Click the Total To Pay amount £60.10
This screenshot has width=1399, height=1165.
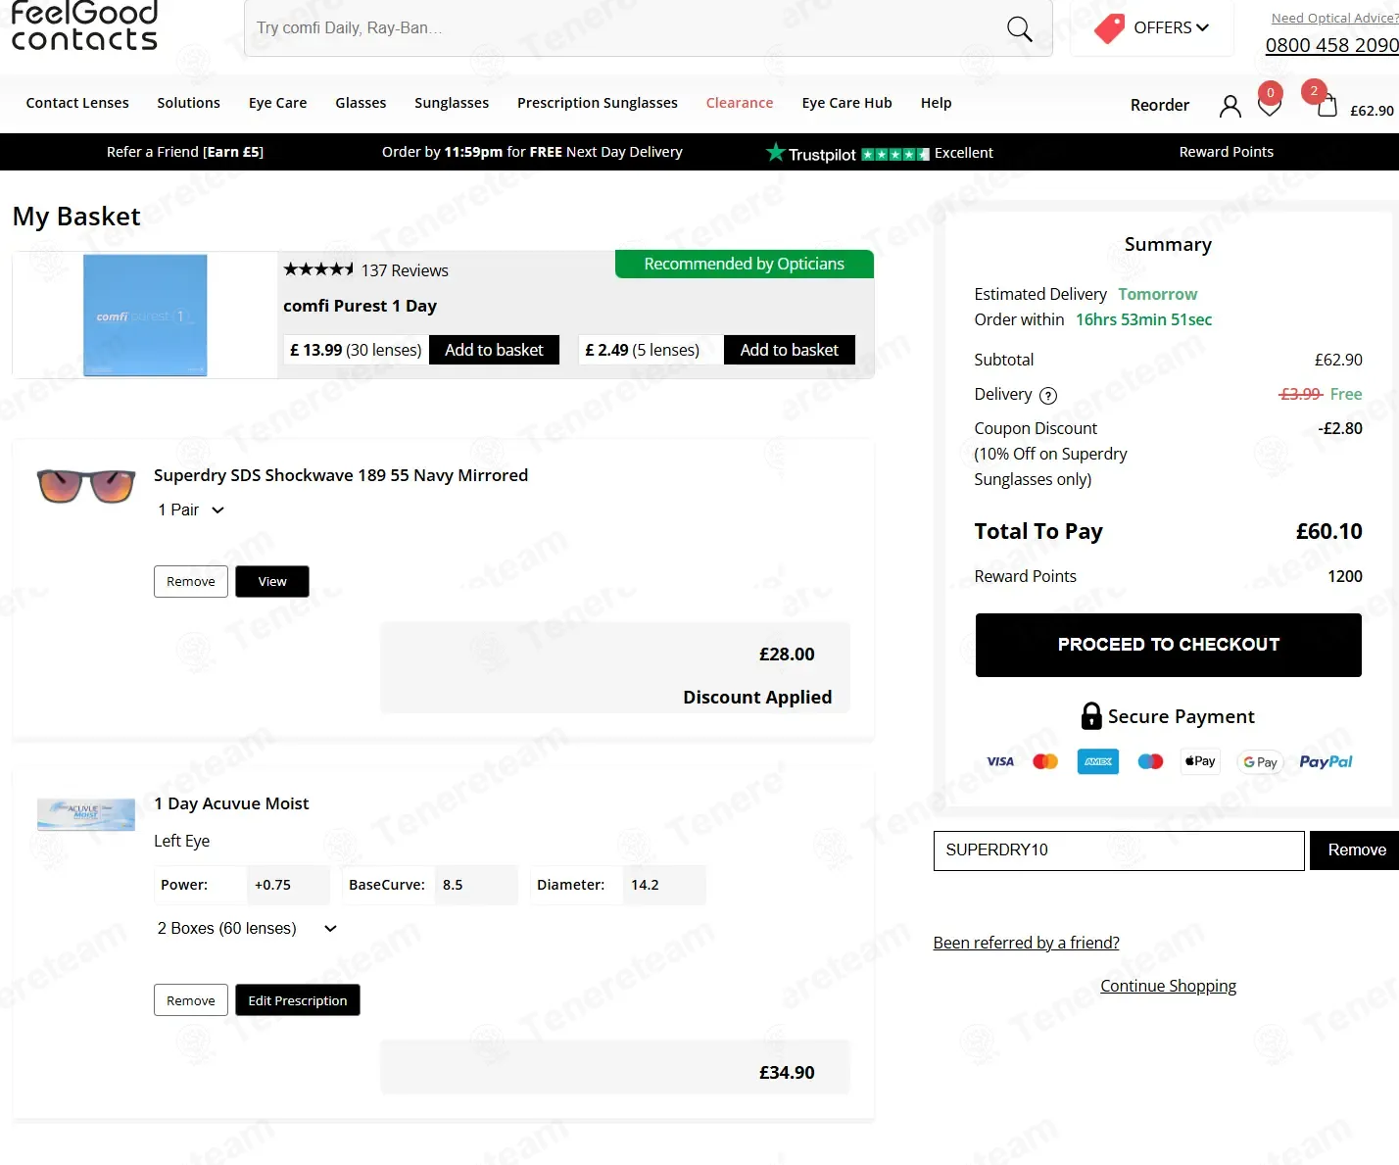pyautogui.click(x=1329, y=531)
